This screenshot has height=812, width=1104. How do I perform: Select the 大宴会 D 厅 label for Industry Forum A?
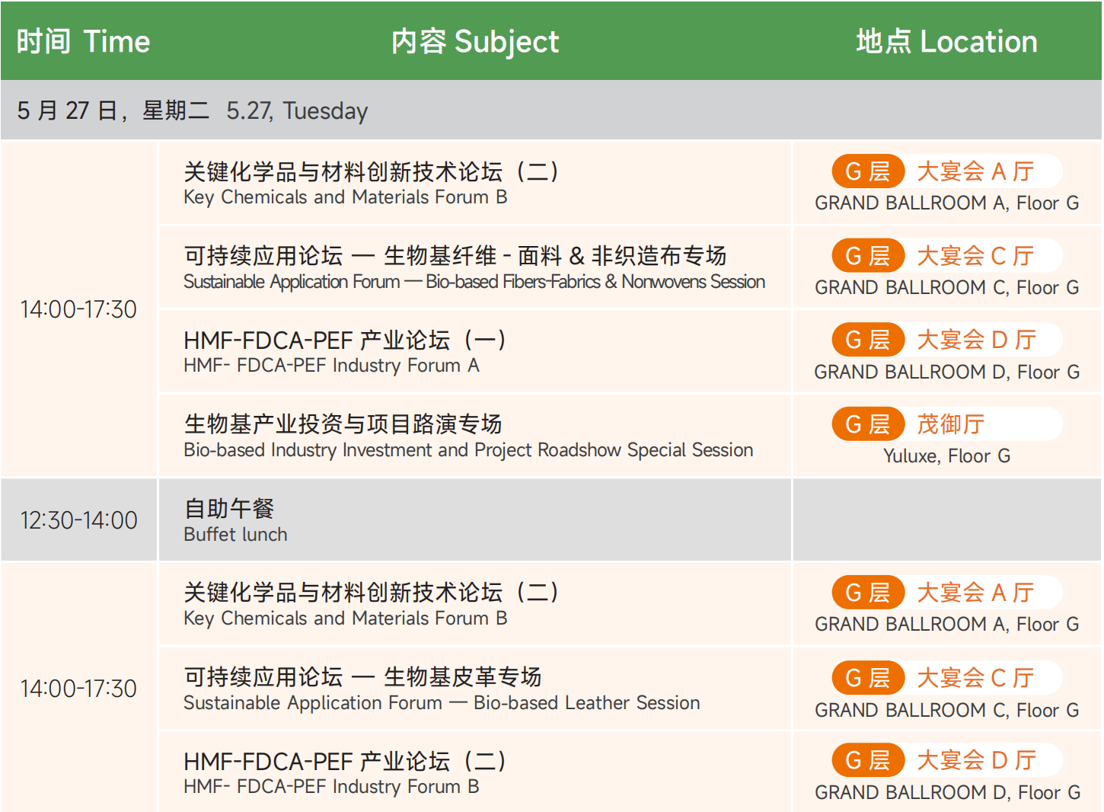click(976, 340)
